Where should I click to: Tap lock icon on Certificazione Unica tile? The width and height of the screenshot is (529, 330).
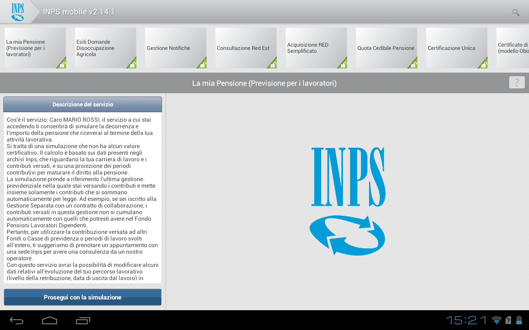coord(484,64)
